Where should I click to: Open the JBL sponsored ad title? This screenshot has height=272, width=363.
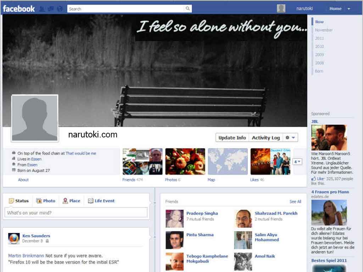pyautogui.click(x=315, y=121)
